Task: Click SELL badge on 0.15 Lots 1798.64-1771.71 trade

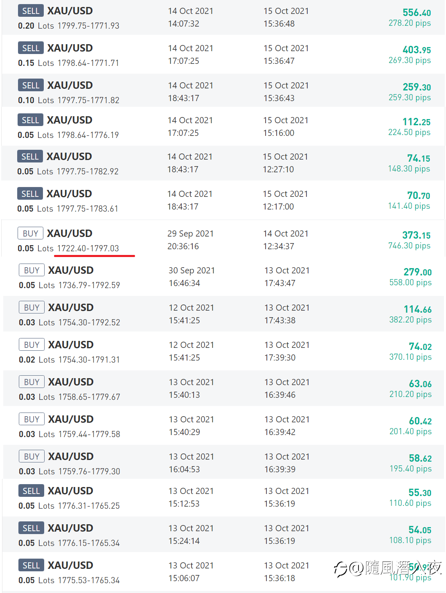Action: coord(31,48)
